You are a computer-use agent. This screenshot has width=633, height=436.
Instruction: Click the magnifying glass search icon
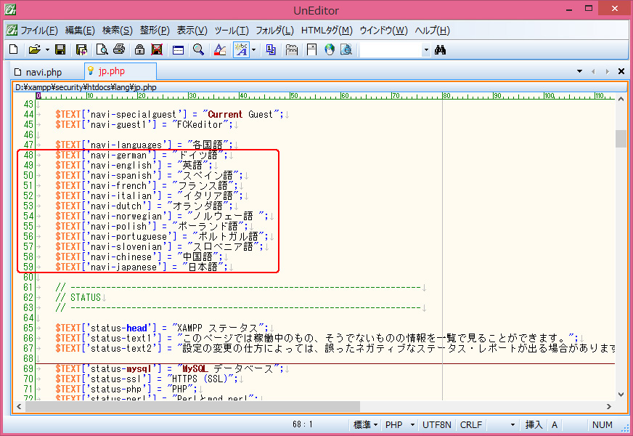[198, 49]
